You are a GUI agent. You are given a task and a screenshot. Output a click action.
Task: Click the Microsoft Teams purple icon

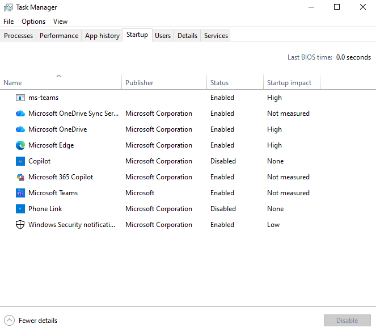click(20, 193)
